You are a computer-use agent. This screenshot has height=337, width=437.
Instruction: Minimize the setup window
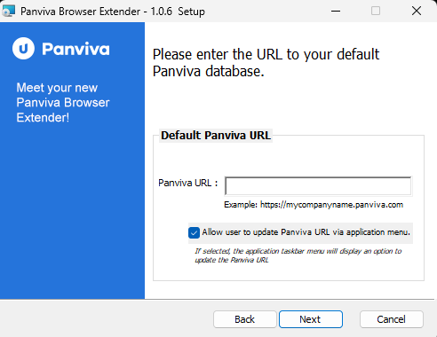click(x=336, y=12)
